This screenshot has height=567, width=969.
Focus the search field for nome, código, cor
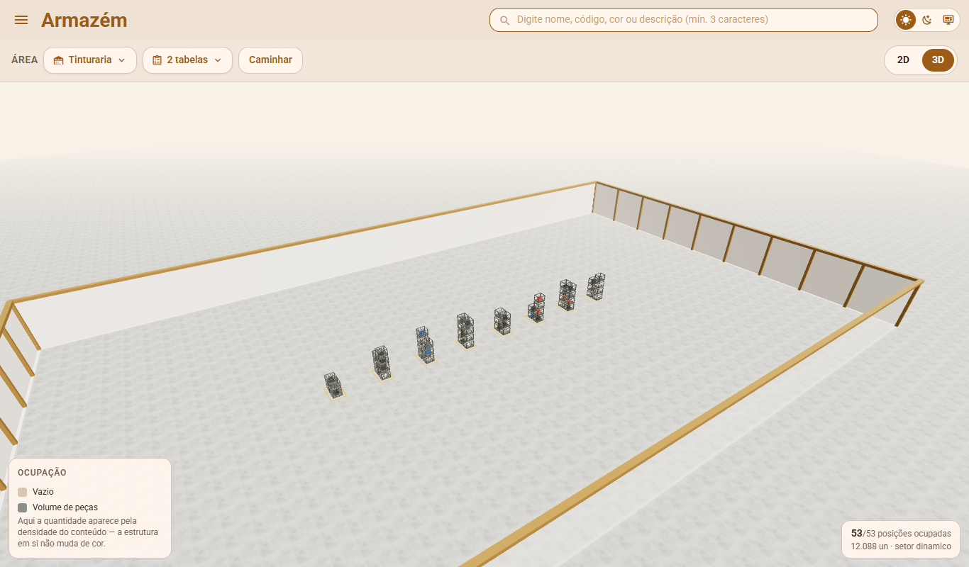[x=684, y=20]
